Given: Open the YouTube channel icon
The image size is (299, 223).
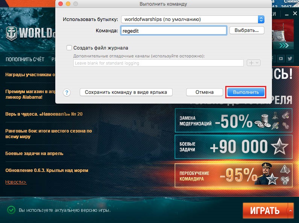Looking at the screenshot, I should (x=281, y=59).
